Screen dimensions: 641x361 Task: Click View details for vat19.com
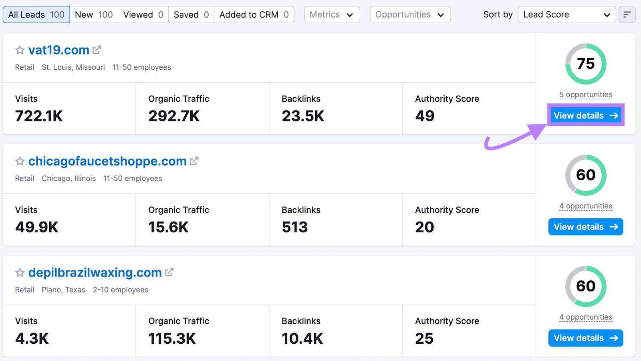click(585, 115)
